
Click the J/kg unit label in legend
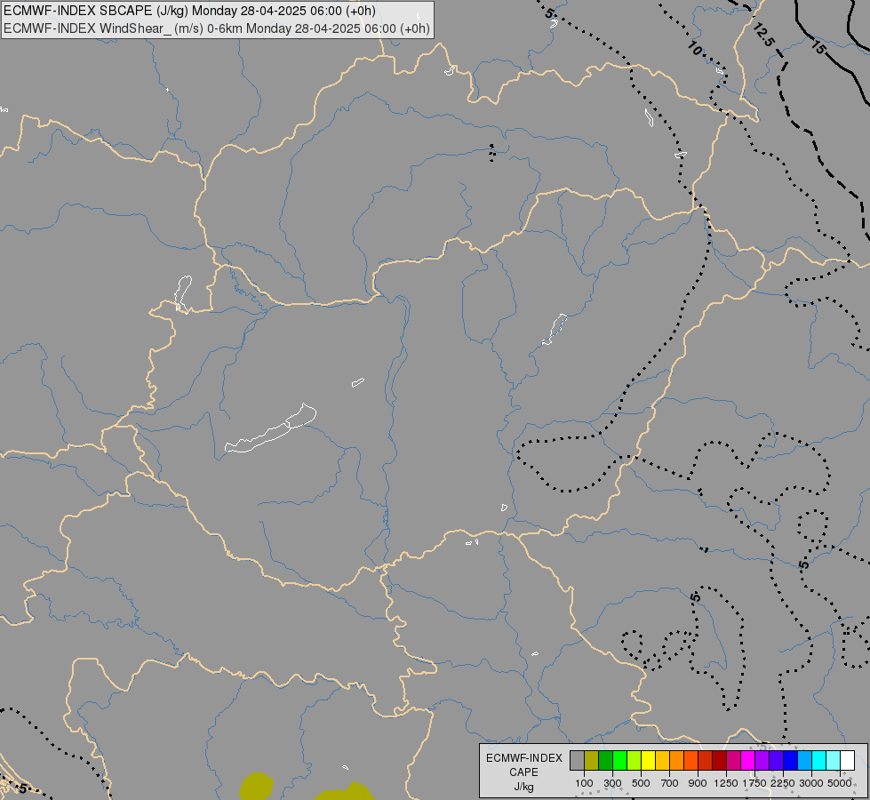click(x=523, y=787)
